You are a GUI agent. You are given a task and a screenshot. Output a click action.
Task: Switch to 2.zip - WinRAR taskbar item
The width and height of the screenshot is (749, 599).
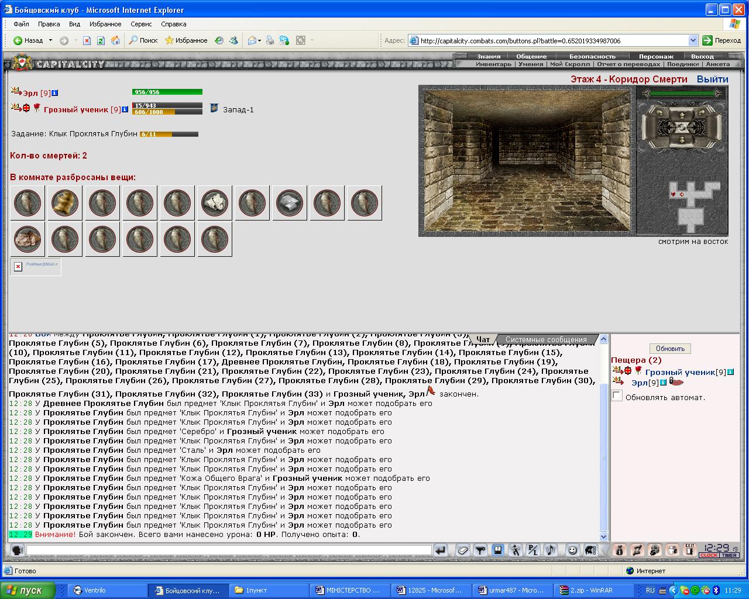coord(594,590)
